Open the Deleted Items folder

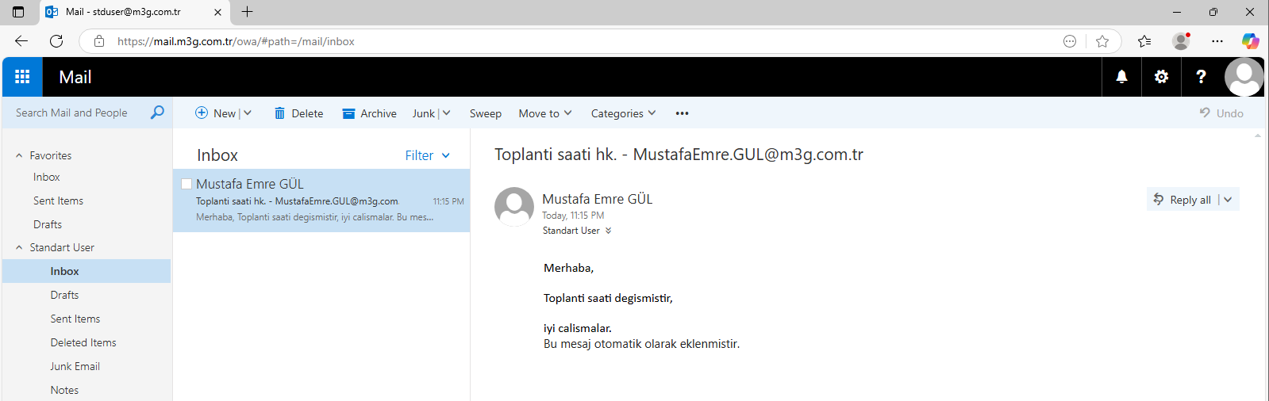[x=83, y=342]
